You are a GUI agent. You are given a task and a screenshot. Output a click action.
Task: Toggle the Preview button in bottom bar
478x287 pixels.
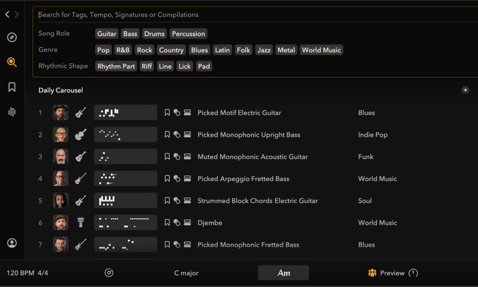tap(387, 273)
